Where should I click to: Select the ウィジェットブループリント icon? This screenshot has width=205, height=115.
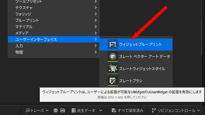point(113,44)
